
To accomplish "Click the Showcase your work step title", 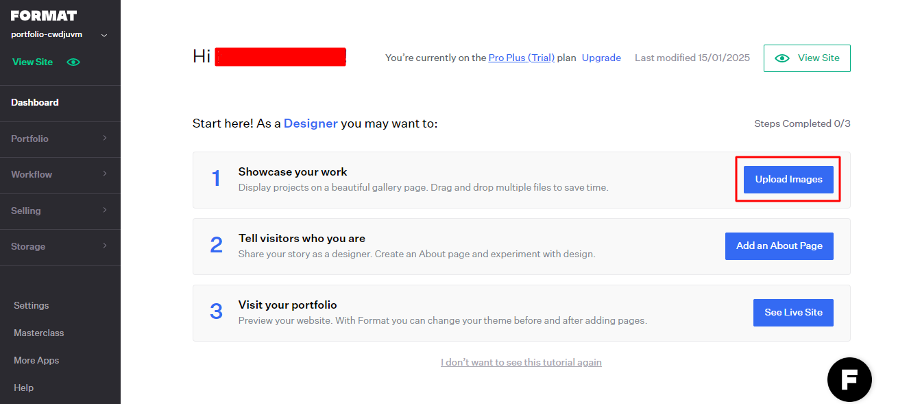I will (x=293, y=172).
